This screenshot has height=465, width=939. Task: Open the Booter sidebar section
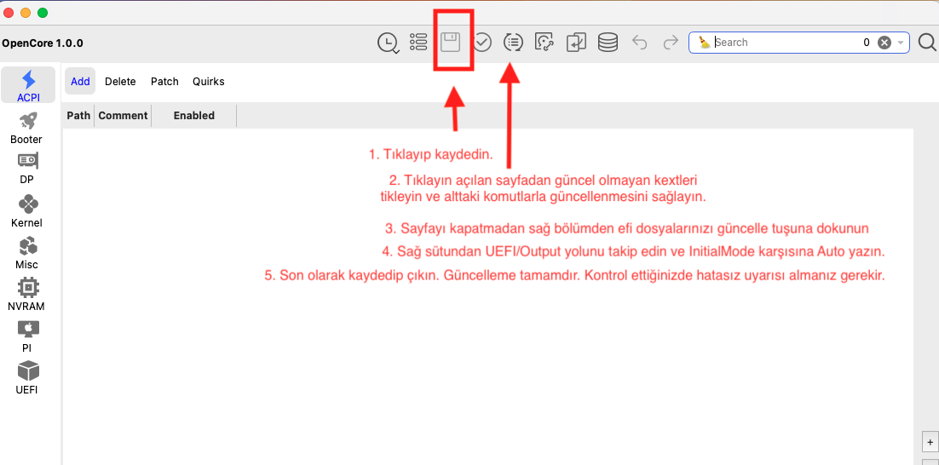click(x=26, y=128)
